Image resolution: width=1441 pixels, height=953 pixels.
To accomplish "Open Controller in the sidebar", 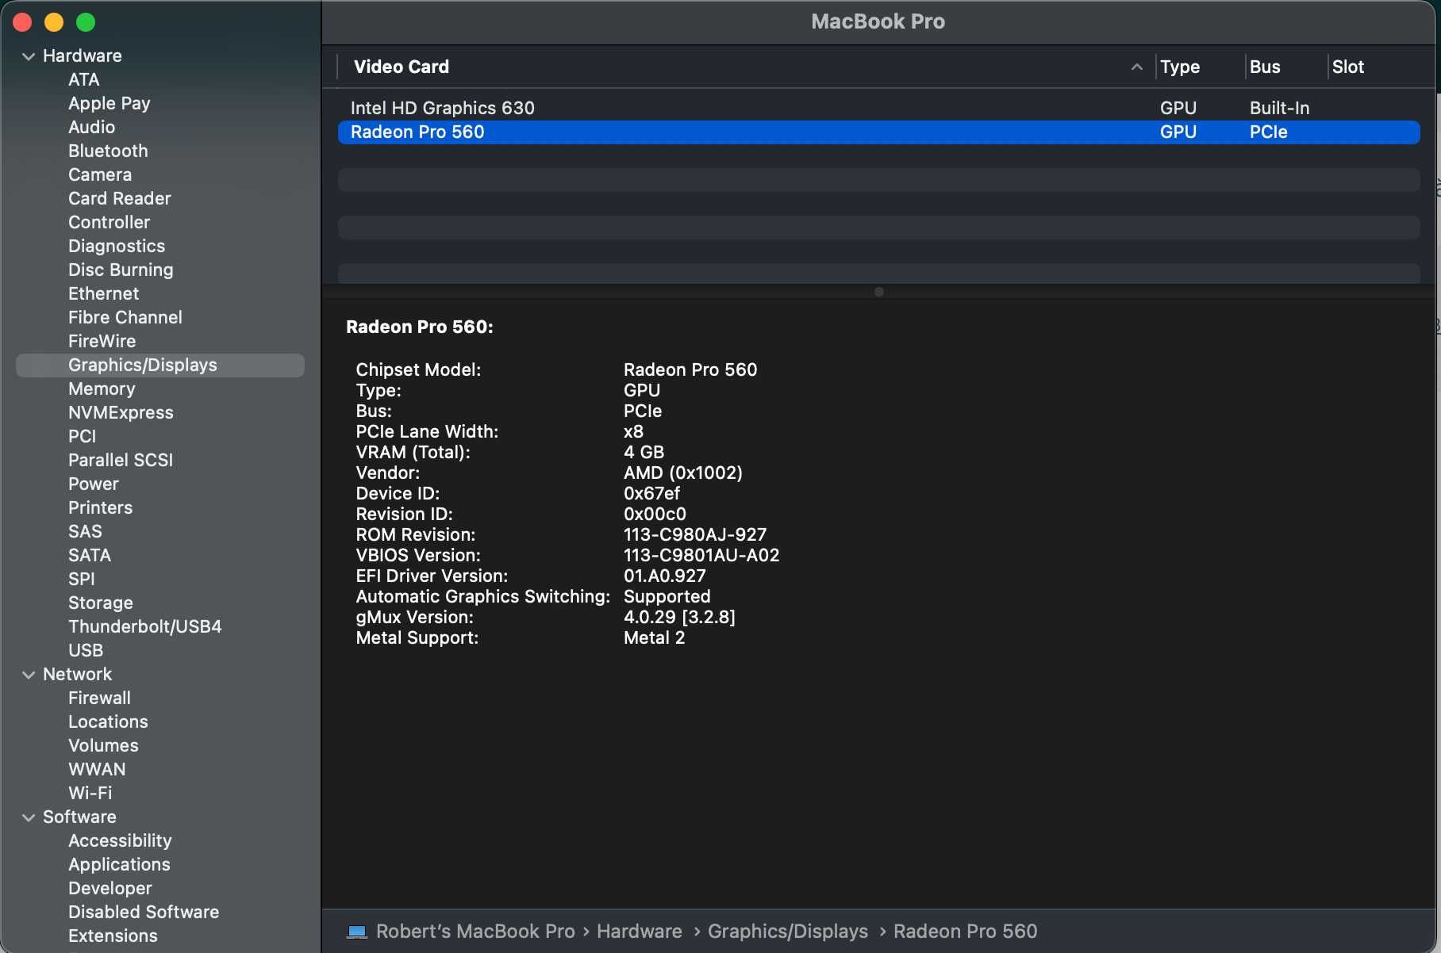I will click(109, 223).
